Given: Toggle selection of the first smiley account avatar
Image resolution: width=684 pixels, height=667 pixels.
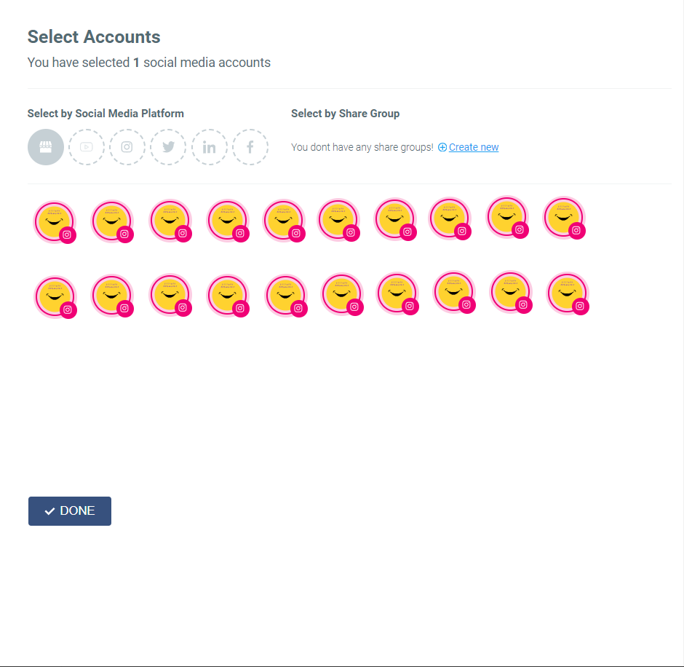Looking at the screenshot, I should click(x=55, y=218).
